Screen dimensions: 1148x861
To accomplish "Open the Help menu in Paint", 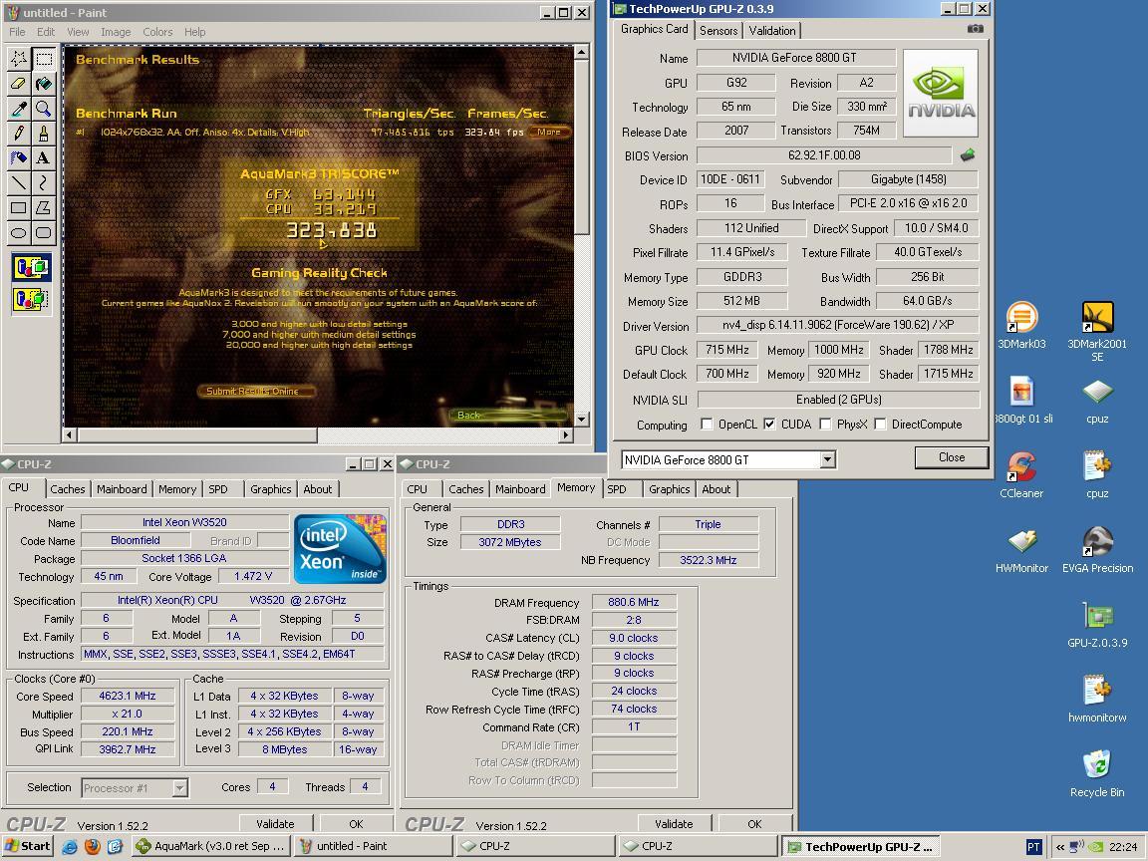I will click(x=194, y=32).
